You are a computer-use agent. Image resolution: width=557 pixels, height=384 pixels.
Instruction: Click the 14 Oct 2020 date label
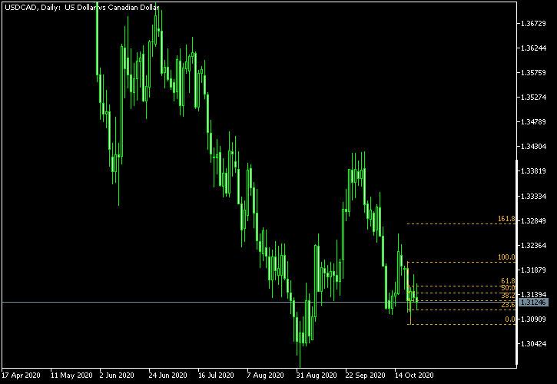point(414,376)
